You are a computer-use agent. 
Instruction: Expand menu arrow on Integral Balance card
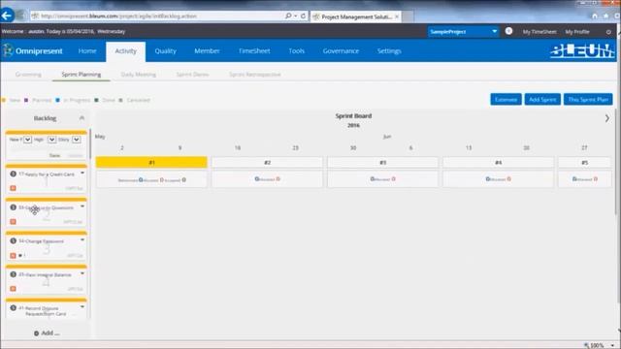[x=82, y=273]
